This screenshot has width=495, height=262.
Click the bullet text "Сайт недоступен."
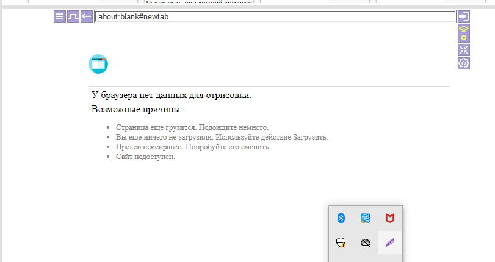click(145, 157)
